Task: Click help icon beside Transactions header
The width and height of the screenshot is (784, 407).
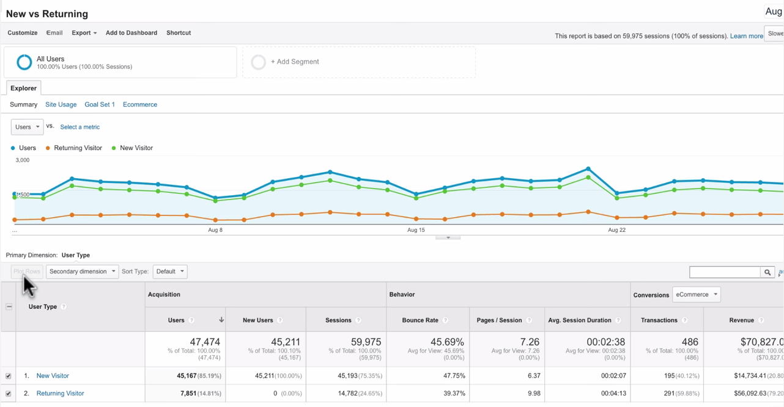Action: pyautogui.click(x=684, y=320)
